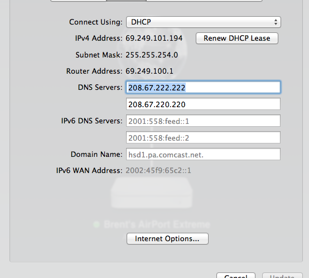The image size is (309, 278).
Task: Click the Cancel button
Action: click(x=236, y=275)
